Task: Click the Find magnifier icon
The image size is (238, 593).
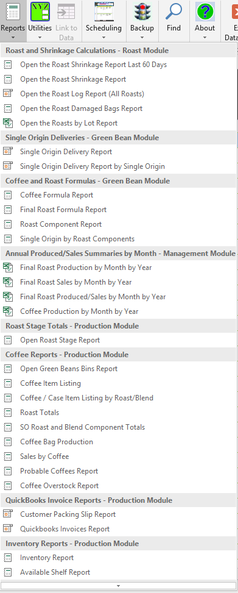Action: [173, 12]
